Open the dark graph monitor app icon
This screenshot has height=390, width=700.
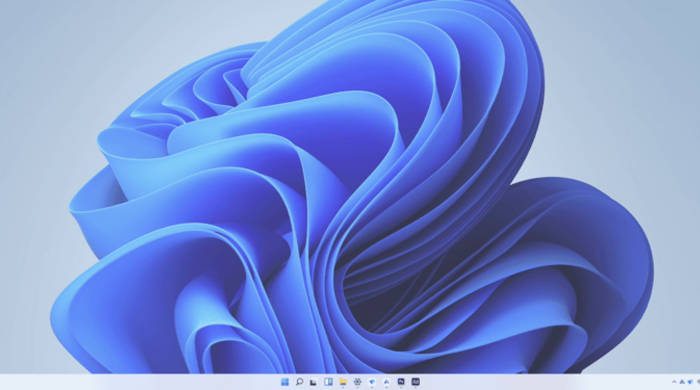(416, 382)
